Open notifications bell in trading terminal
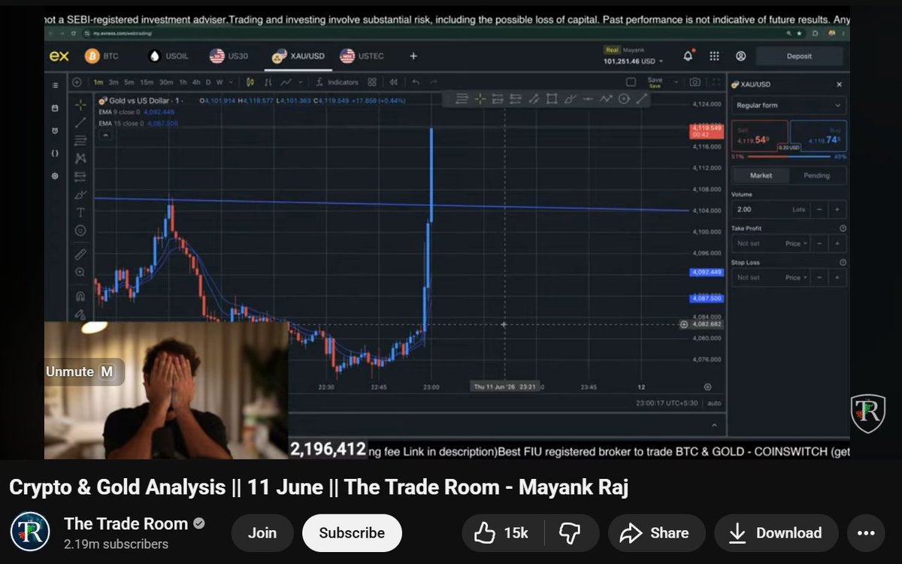 pyautogui.click(x=688, y=56)
